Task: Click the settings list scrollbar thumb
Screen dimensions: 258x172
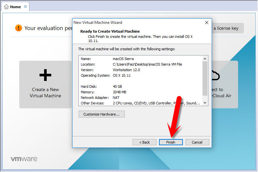Action: 205,78
